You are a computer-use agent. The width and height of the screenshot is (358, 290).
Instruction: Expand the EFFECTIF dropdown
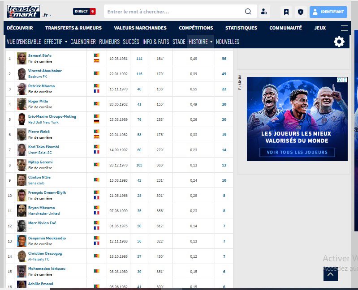56,42
